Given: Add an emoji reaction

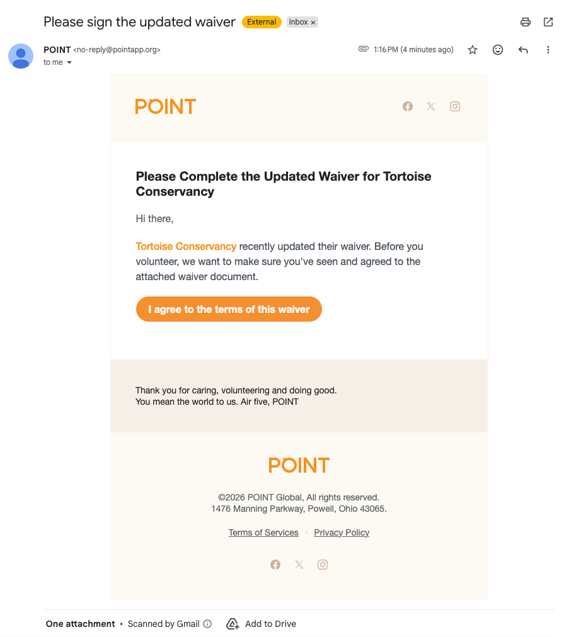Looking at the screenshot, I should click(498, 50).
